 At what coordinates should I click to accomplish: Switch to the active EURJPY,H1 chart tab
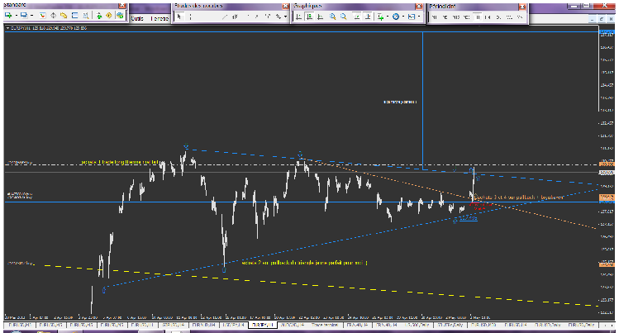(263, 325)
